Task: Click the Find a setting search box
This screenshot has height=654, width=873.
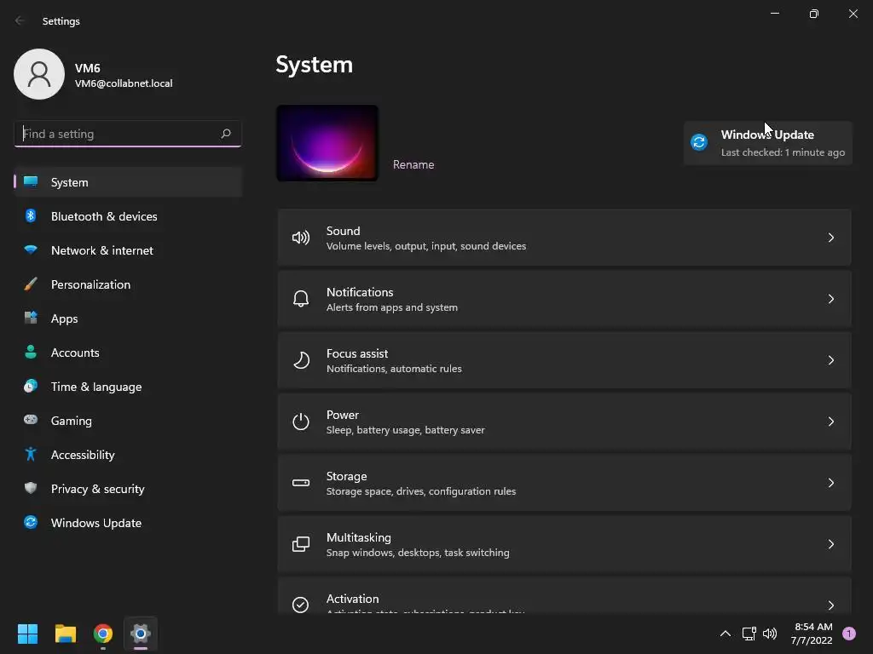Action: (x=128, y=134)
